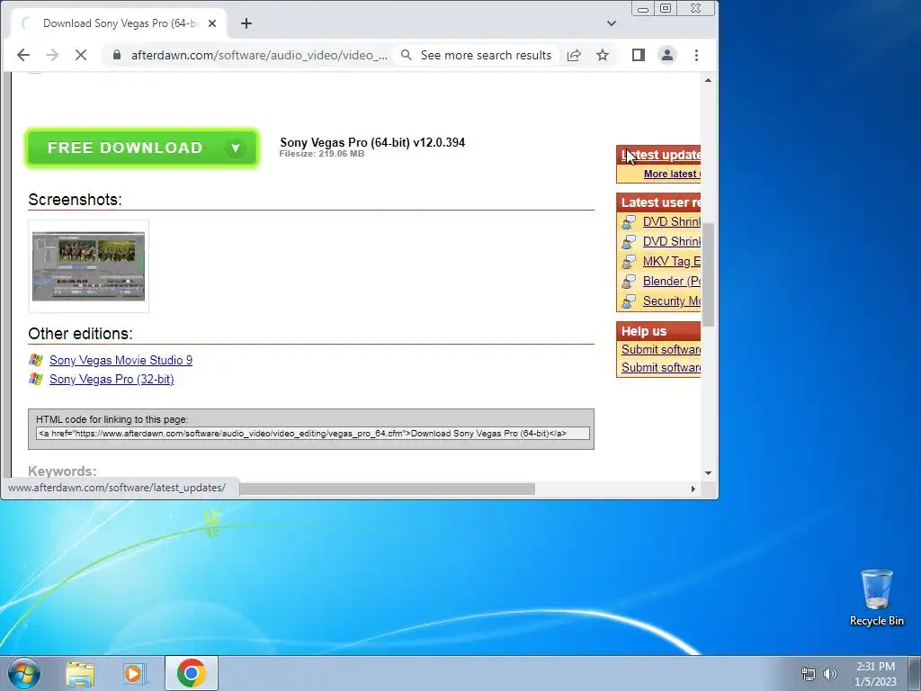Open Sony Vegas Pro (32-bit) link
921x691 pixels.
coord(112,379)
